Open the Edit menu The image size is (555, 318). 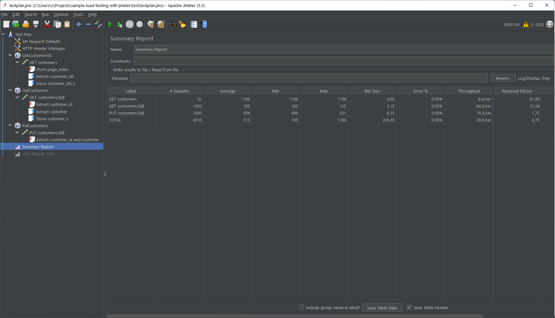point(16,14)
